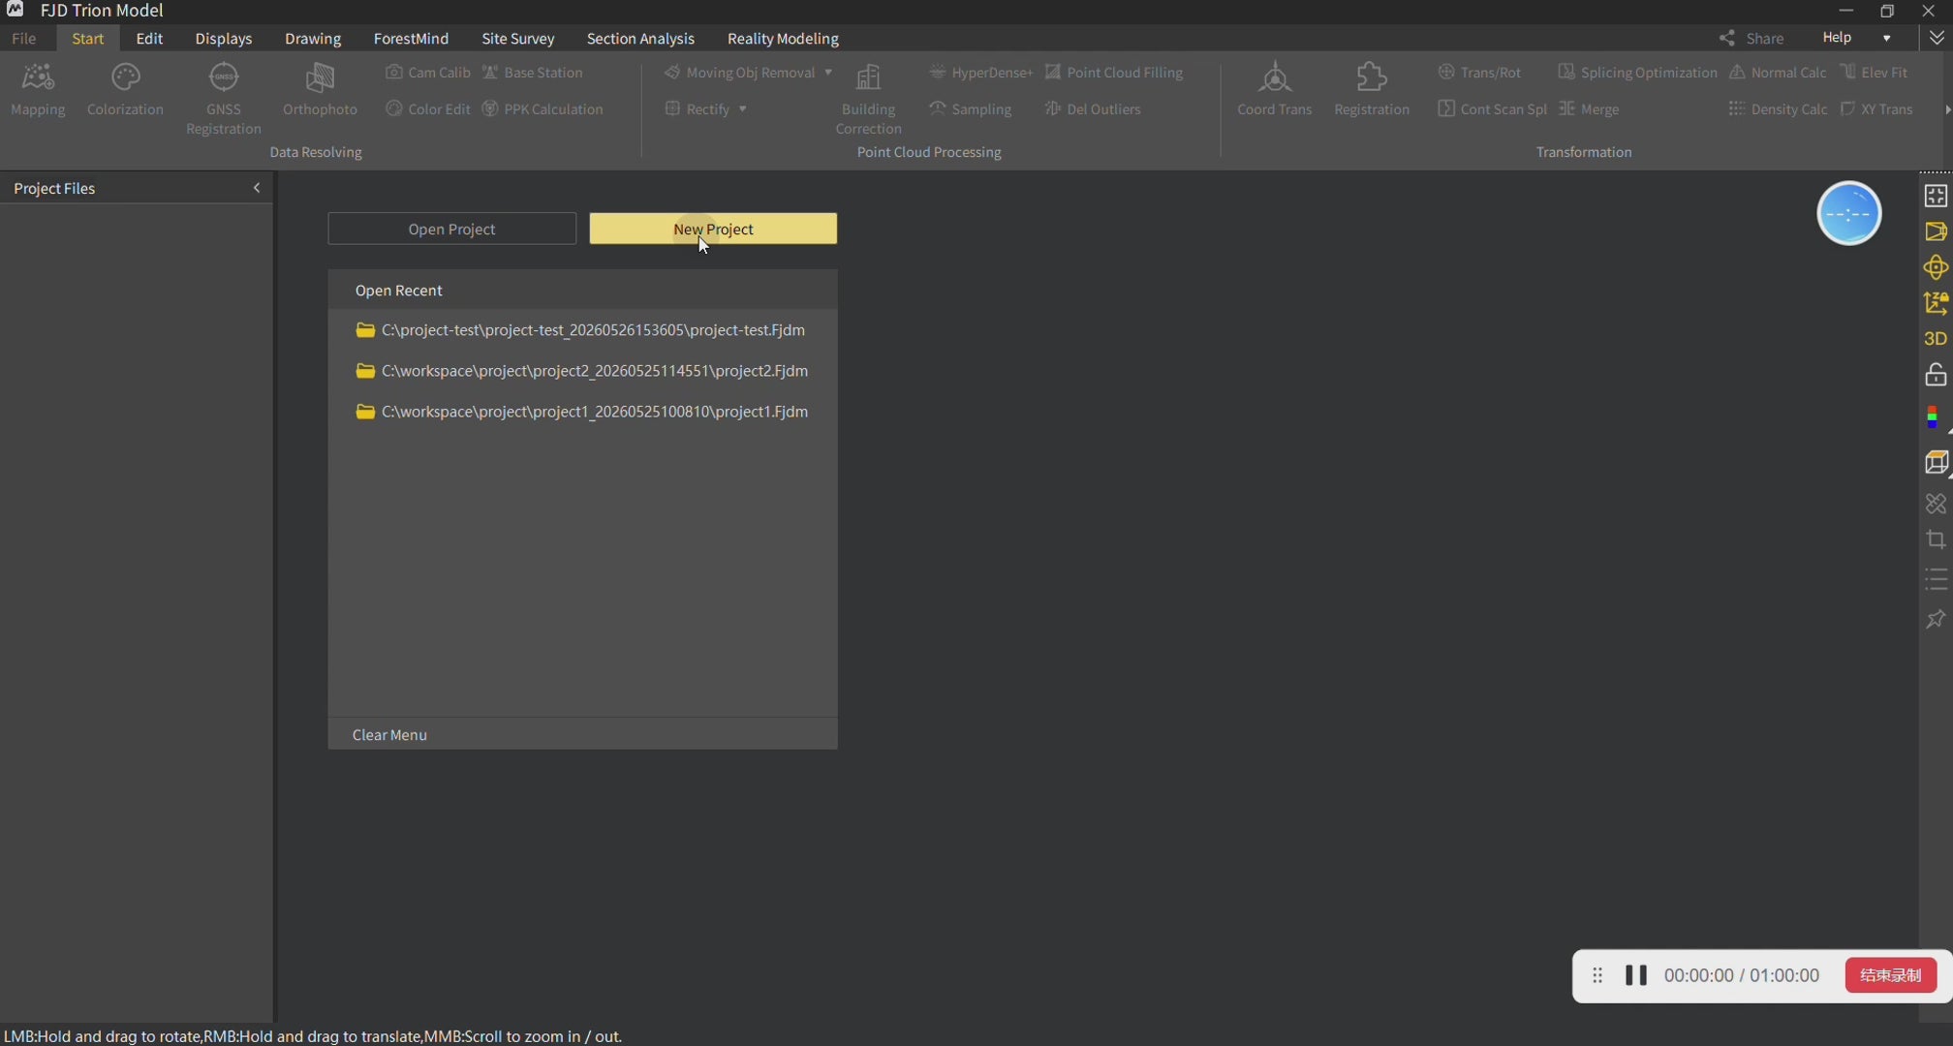This screenshot has height=1046, width=1953.
Task: Toggle the perspective camera view icon
Action: [1936, 231]
